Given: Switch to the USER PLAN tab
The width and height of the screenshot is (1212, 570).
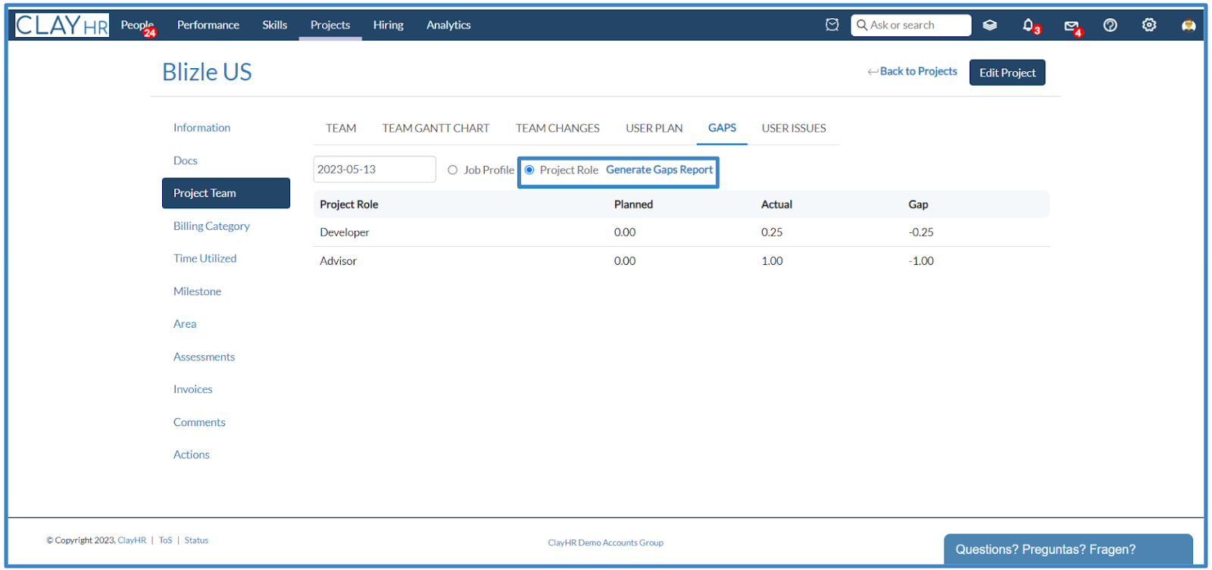Looking at the screenshot, I should tap(654, 128).
